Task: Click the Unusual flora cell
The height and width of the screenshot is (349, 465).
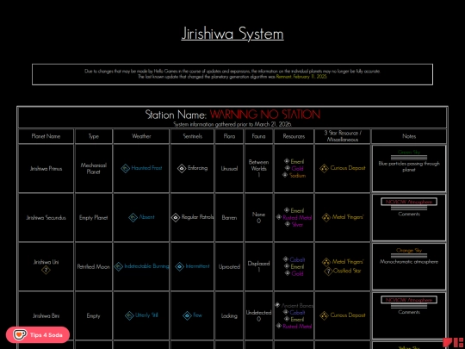Action: [229, 169]
